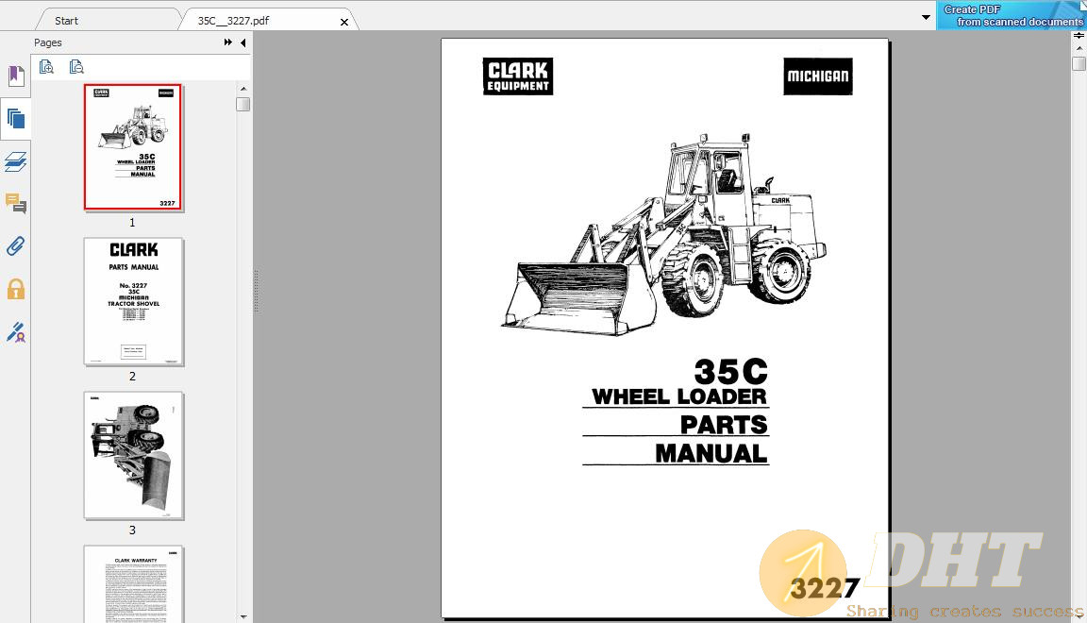
Task: Click the 35C heading on the page
Action: pos(730,371)
